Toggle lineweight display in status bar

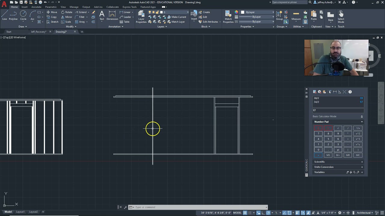298,213
